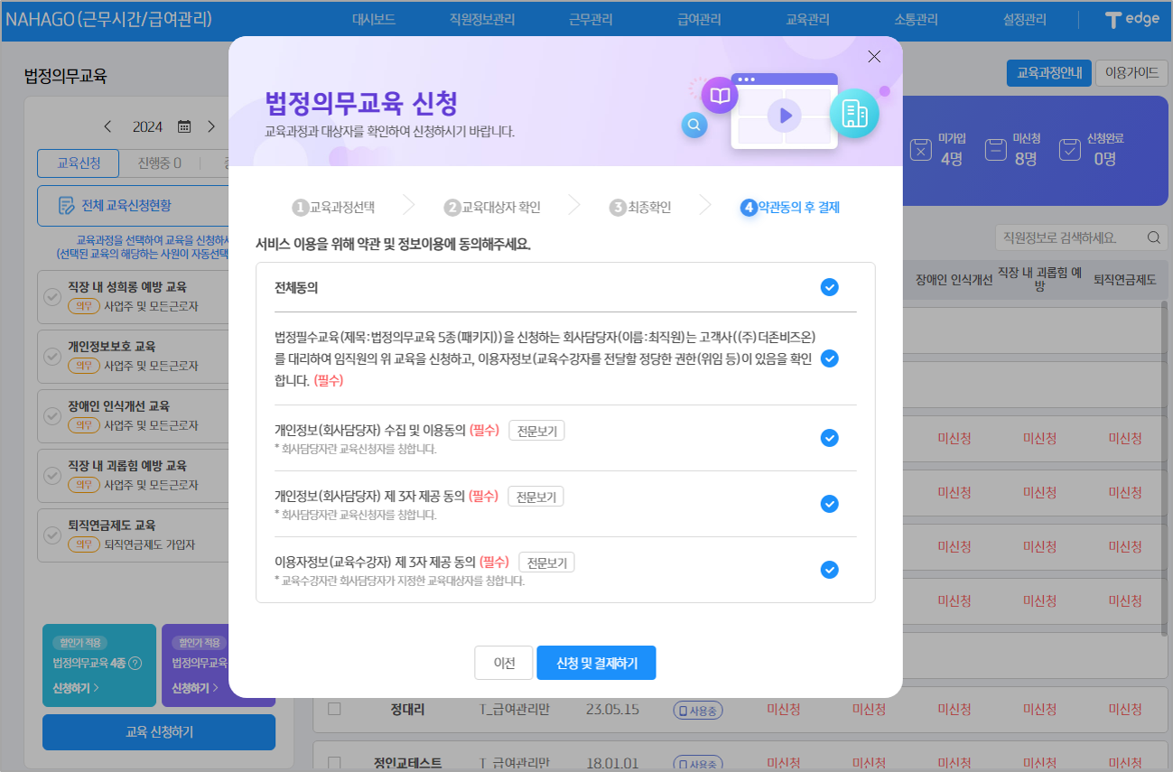Toggle the 전체동의 checkbox
Viewport: 1173px width, 772px height.
[x=829, y=287]
